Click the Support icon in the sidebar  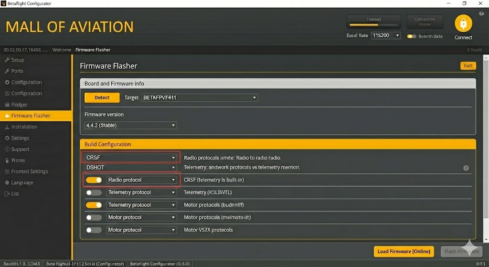click(x=7, y=150)
